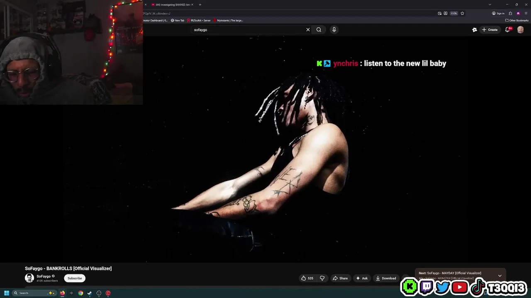This screenshot has height=298, width=531.
Task: Click the icon left of Create
Action: click(475, 30)
